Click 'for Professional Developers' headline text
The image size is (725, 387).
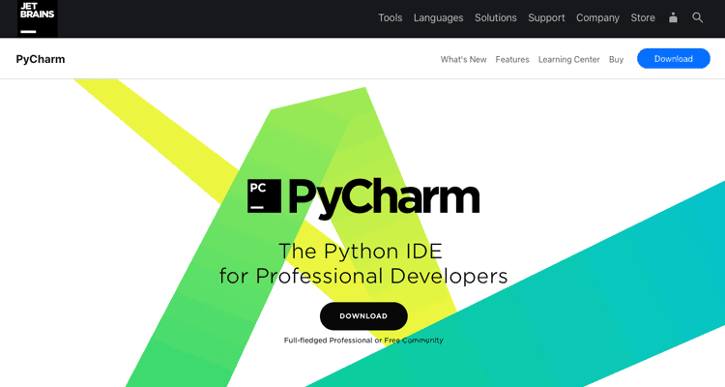(363, 276)
